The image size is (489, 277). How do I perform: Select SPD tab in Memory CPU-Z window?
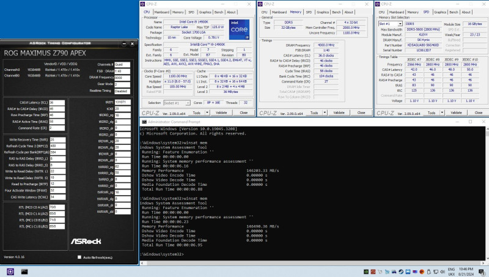(309, 12)
